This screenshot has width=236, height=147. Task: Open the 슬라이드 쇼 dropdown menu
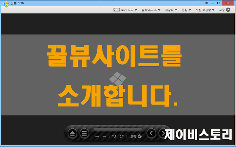[x=151, y=10]
